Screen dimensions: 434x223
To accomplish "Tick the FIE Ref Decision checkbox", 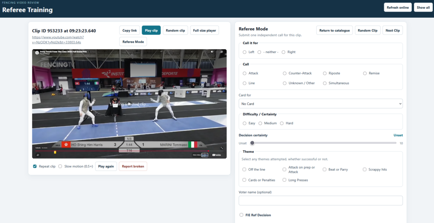I will point(242,215).
